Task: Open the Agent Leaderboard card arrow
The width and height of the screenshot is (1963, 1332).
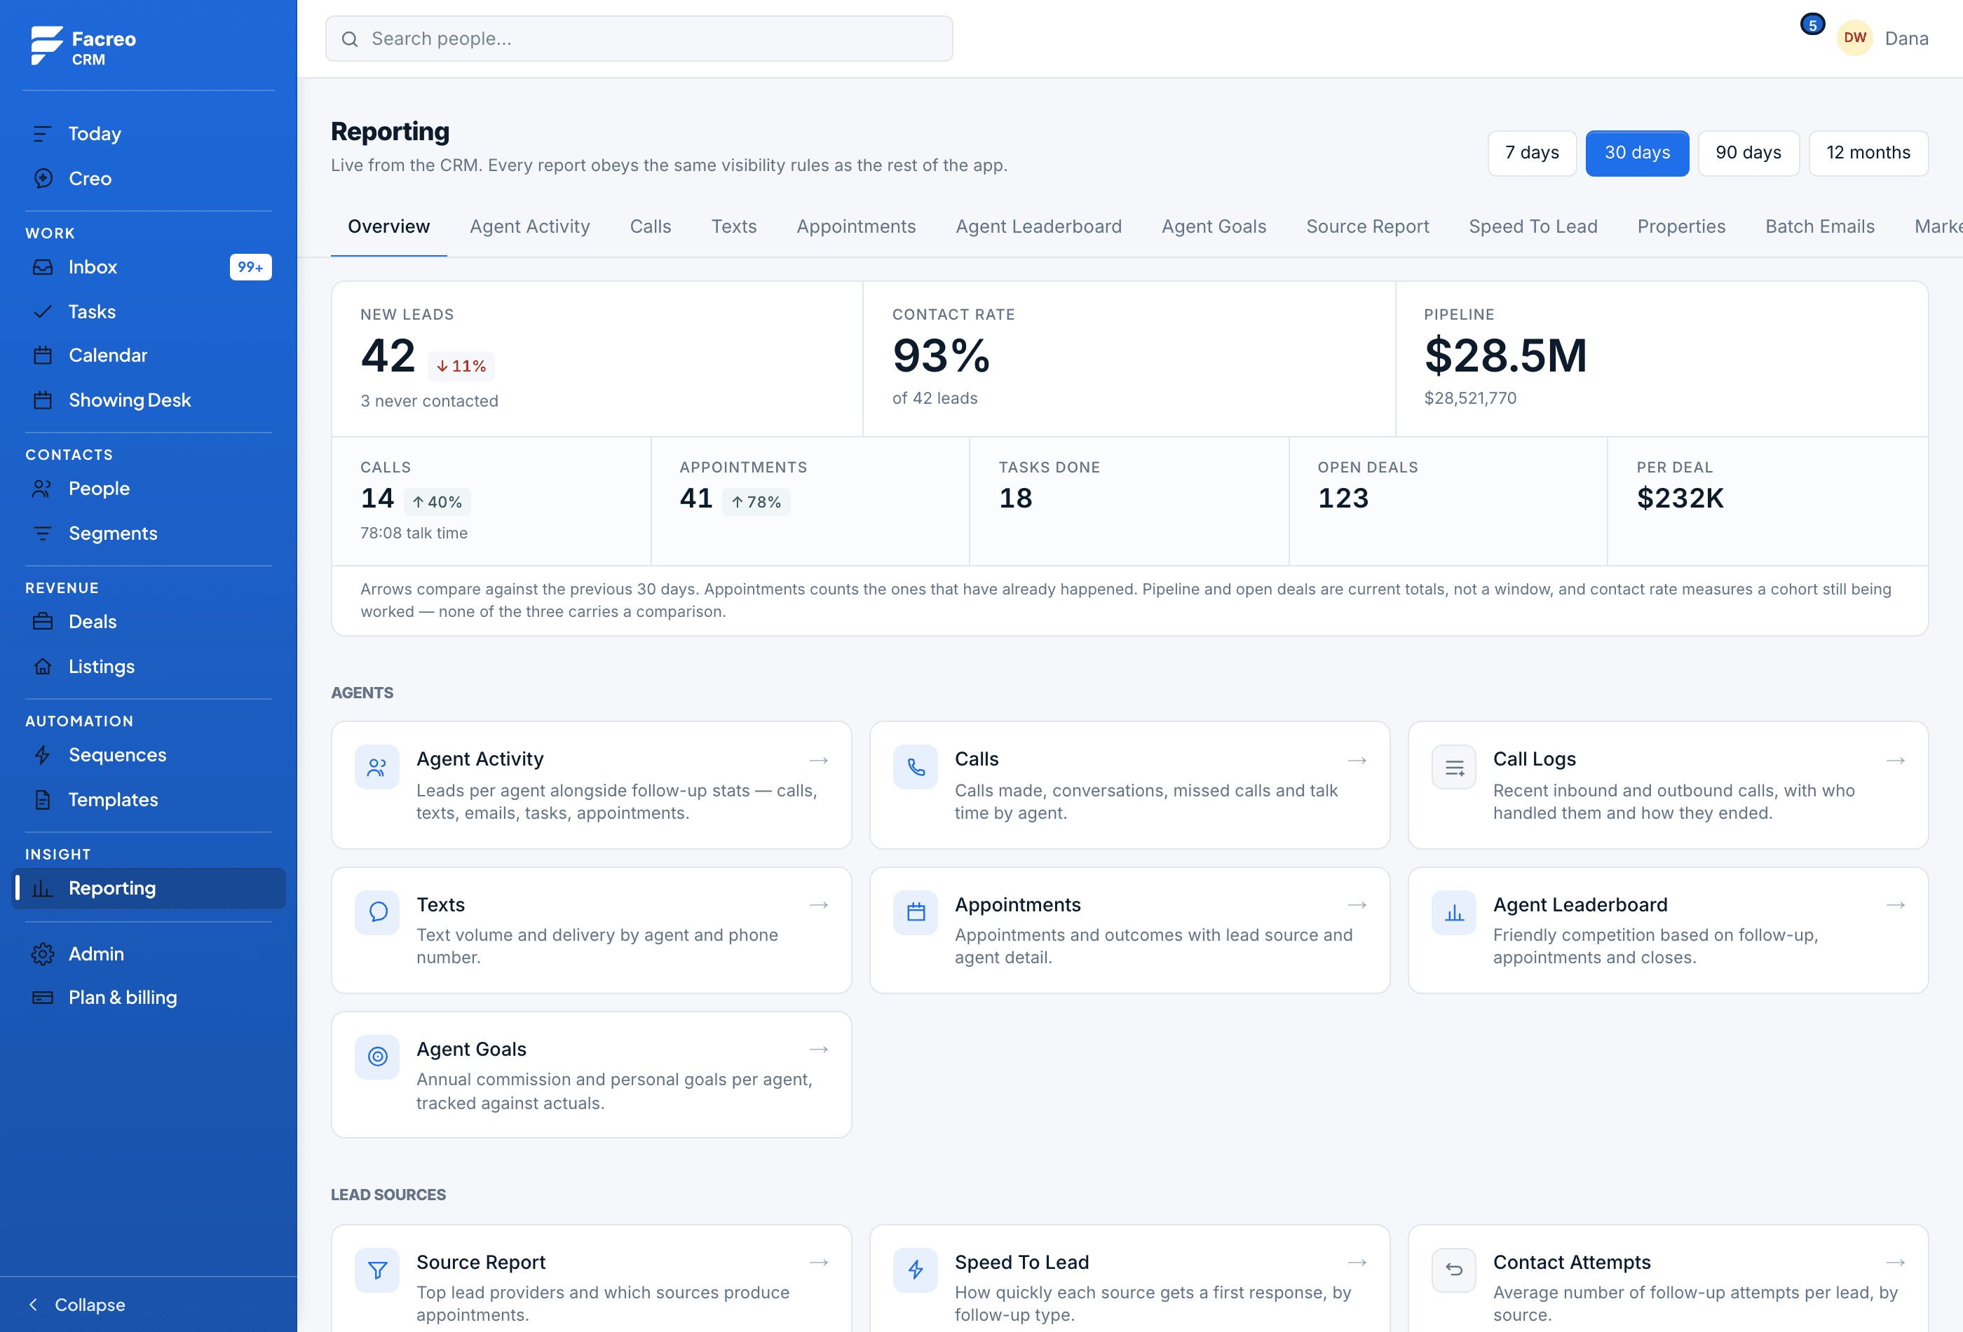Action: 1896,904
